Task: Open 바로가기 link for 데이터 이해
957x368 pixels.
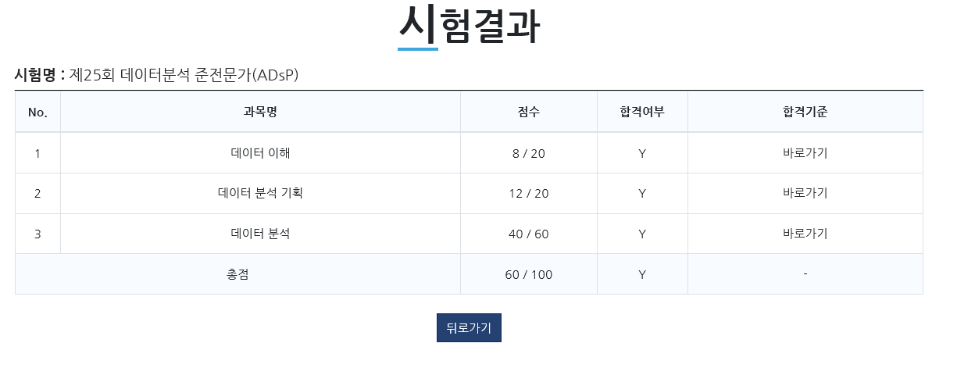Action: (x=805, y=153)
